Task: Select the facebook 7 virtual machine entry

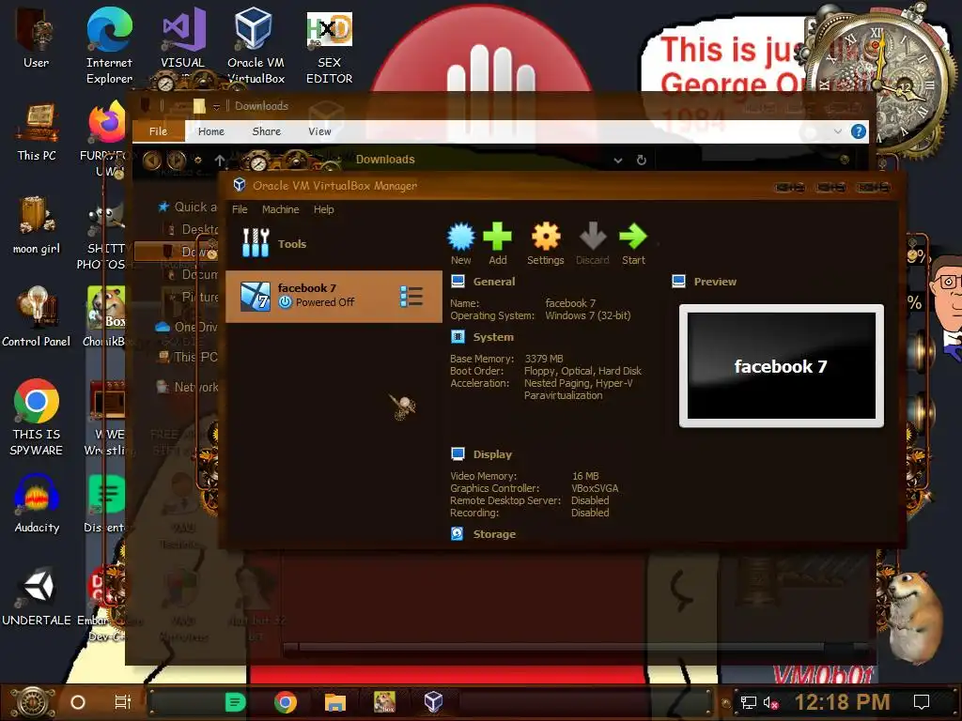Action: [334, 296]
